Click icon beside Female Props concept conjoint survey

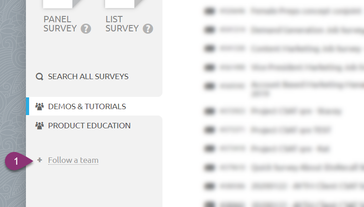pos(210,10)
